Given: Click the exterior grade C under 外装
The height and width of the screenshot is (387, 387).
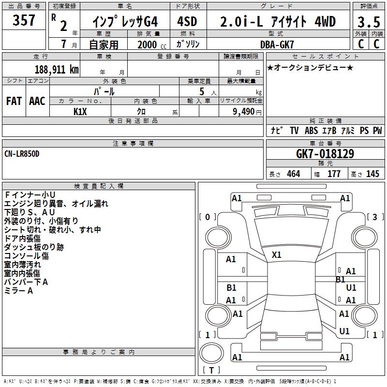Looking at the screenshot, I should click(361, 44).
